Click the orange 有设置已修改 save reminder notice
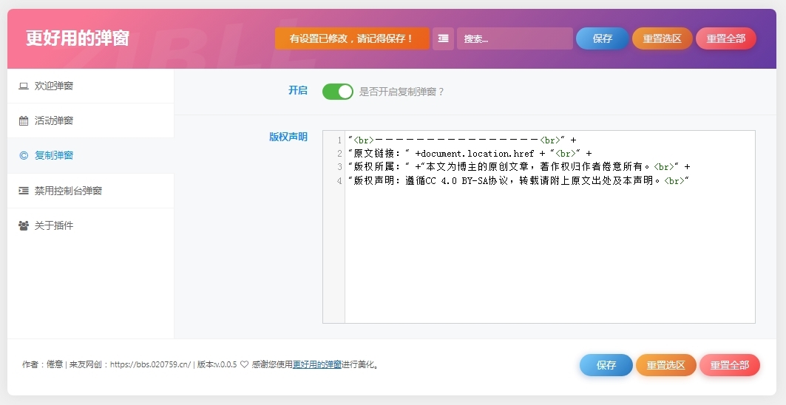786x405 pixels. tap(351, 38)
